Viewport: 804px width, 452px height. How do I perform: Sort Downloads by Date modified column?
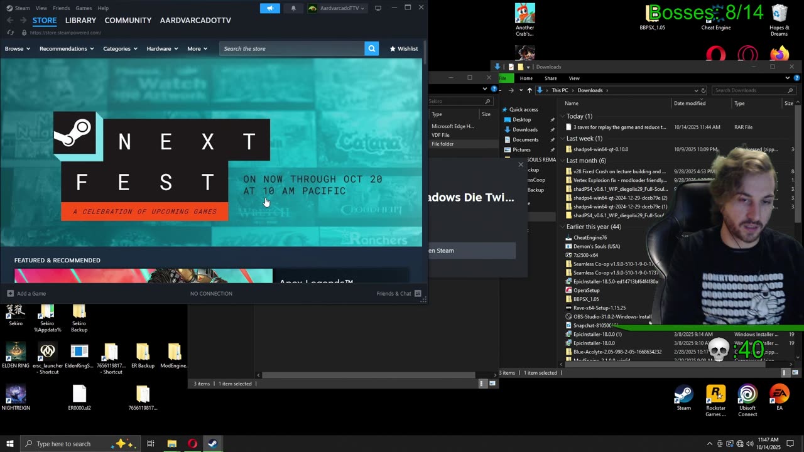(x=702, y=103)
